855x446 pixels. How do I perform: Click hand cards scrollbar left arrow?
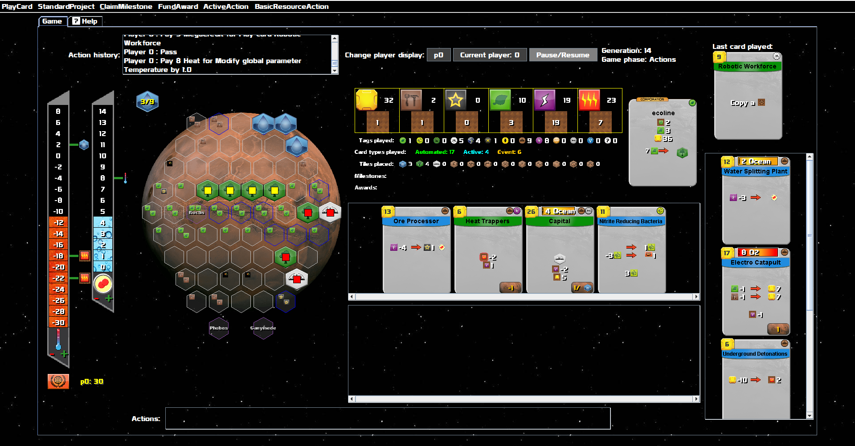point(352,297)
